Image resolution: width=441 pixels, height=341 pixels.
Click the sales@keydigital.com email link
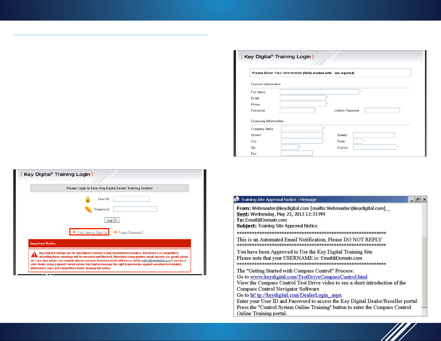(156, 261)
